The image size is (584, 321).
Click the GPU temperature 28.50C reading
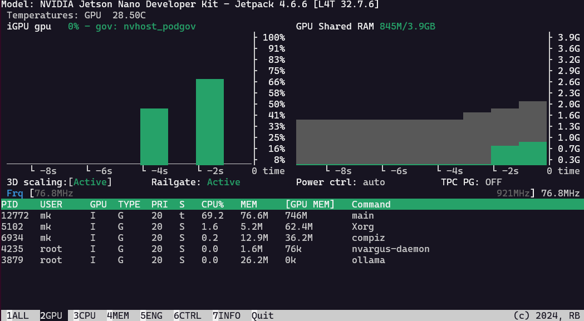(x=129, y=15)
